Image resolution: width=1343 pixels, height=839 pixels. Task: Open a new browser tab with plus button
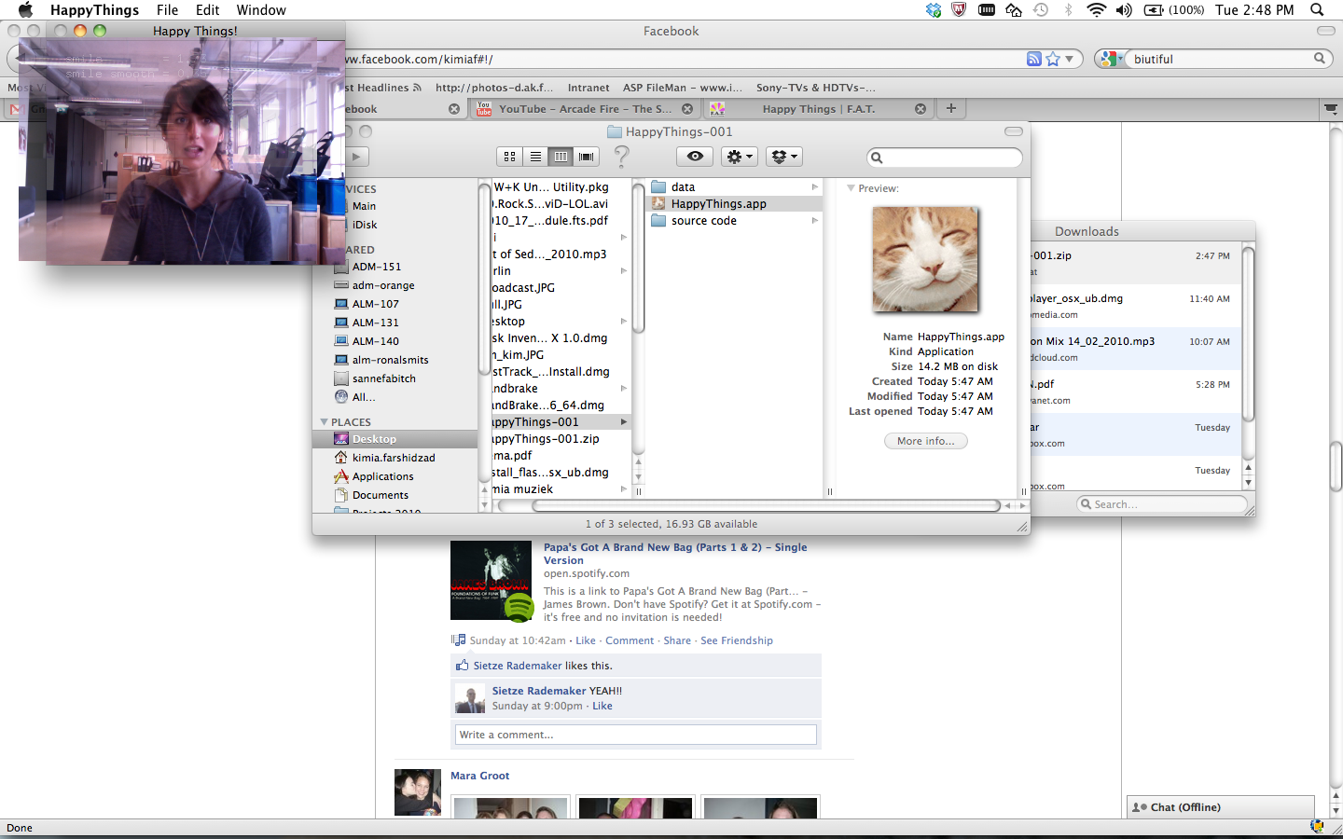pos(951,108)
